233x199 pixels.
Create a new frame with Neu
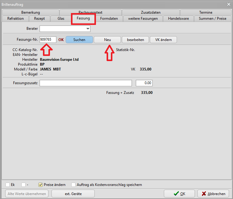click(x=107, y=40)
